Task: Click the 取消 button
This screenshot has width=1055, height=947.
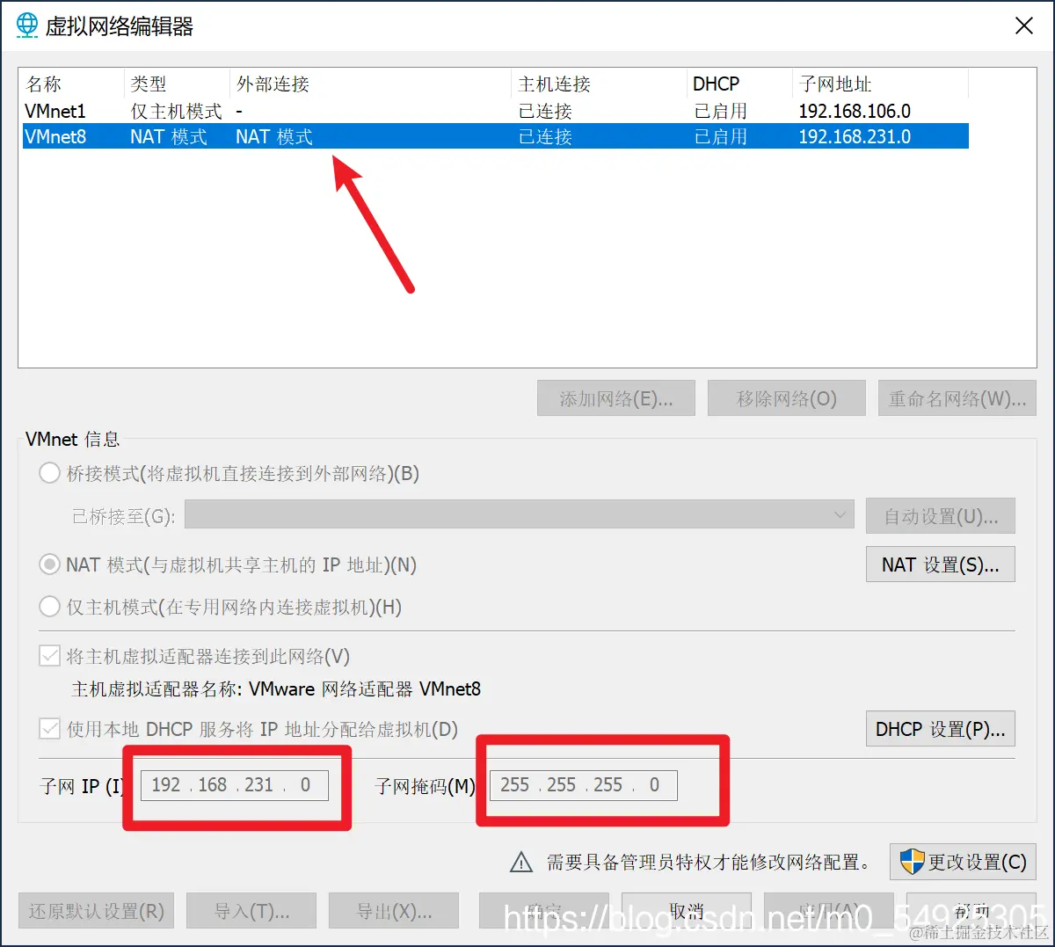Action: tap(687, 911)
